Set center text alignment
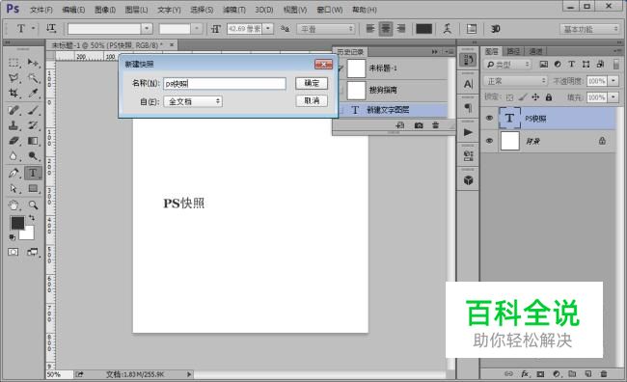 [386, 28]
